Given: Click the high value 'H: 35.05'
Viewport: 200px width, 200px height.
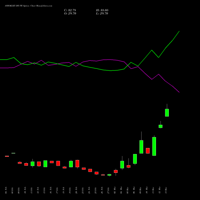Looking at the screenshot, I should point(102,10).
